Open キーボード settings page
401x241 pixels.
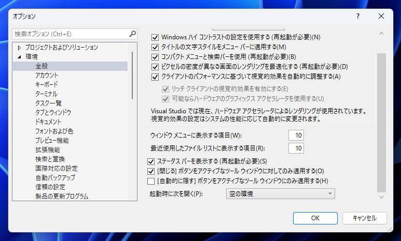click(x=47, y=84)
